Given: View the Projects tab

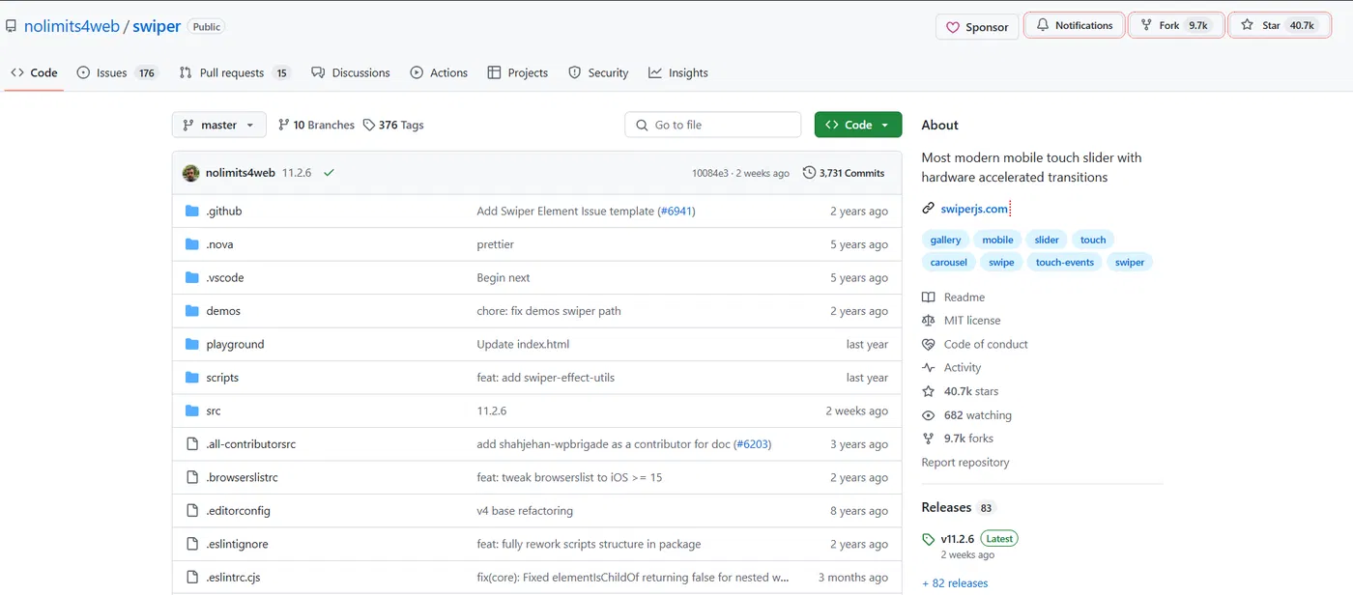Looking at the screenshot, I should [518, 72].
